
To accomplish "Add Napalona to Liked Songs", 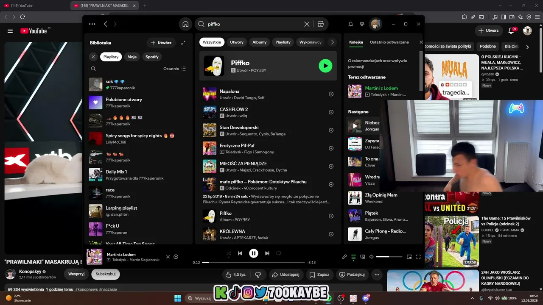I will click(x=331, y=94).
